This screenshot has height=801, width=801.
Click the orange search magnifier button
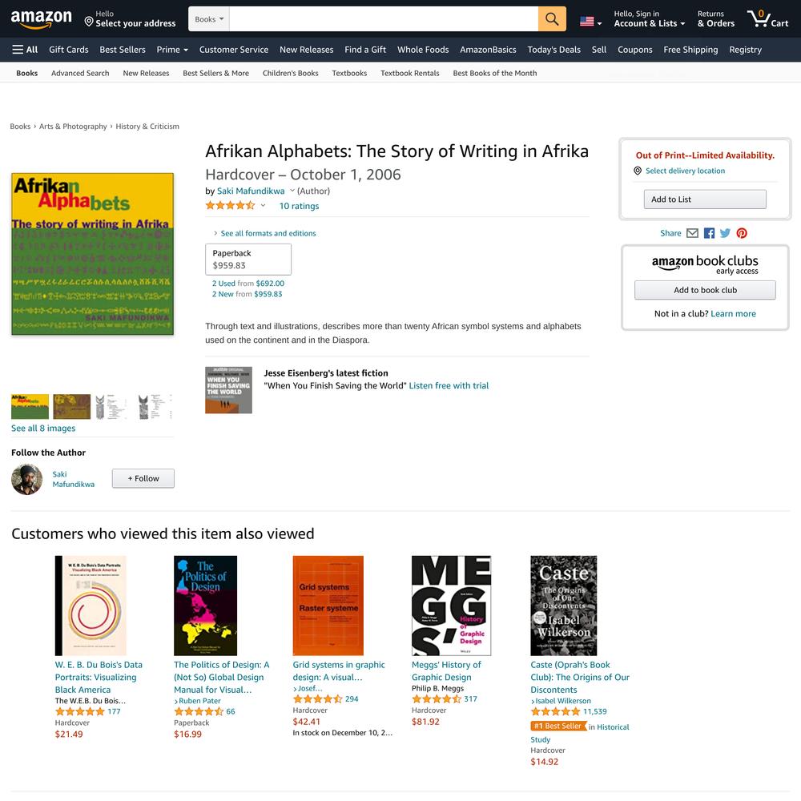coord(552,19)
